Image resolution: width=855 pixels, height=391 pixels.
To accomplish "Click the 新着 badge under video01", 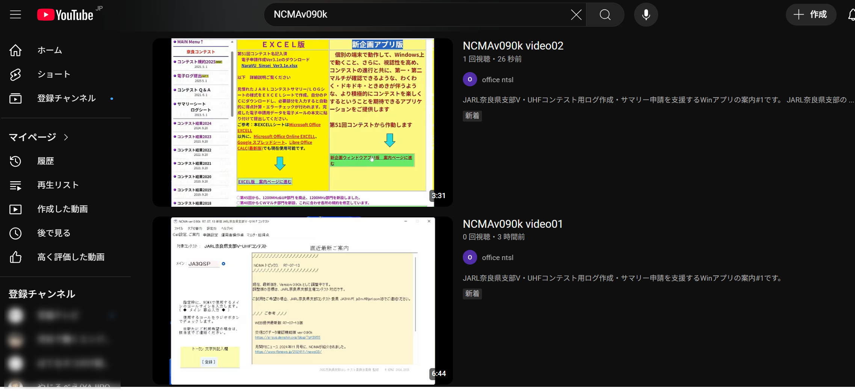I will coord(472,293).
